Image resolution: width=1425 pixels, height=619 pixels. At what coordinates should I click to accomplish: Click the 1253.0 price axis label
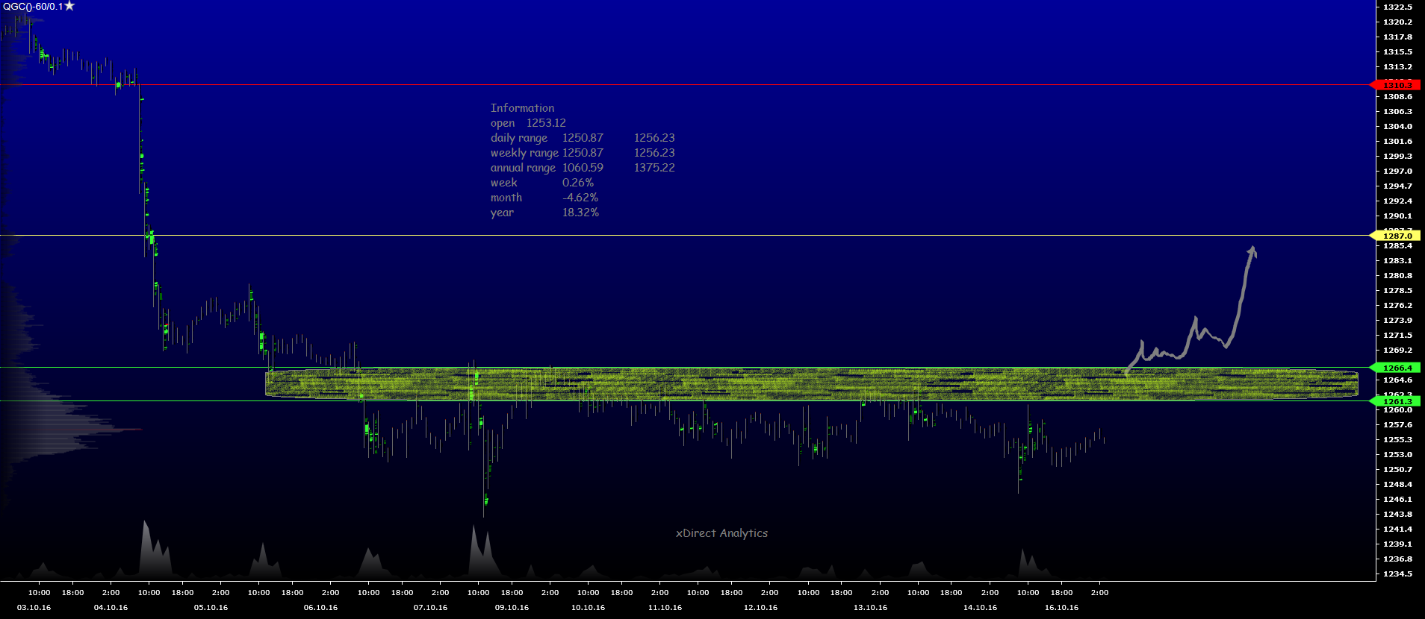[1397, 454]
